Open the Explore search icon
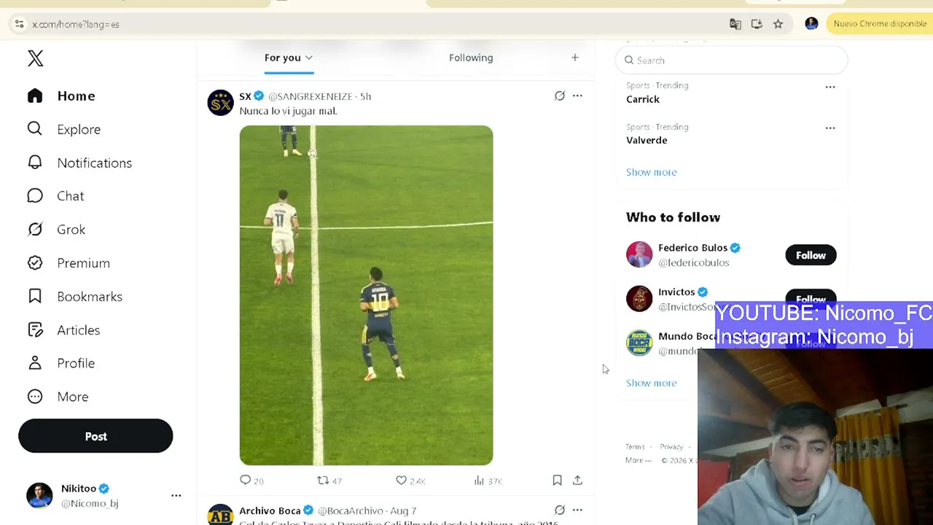Screen dimensions: 933x525 click(x=35, y=129)
